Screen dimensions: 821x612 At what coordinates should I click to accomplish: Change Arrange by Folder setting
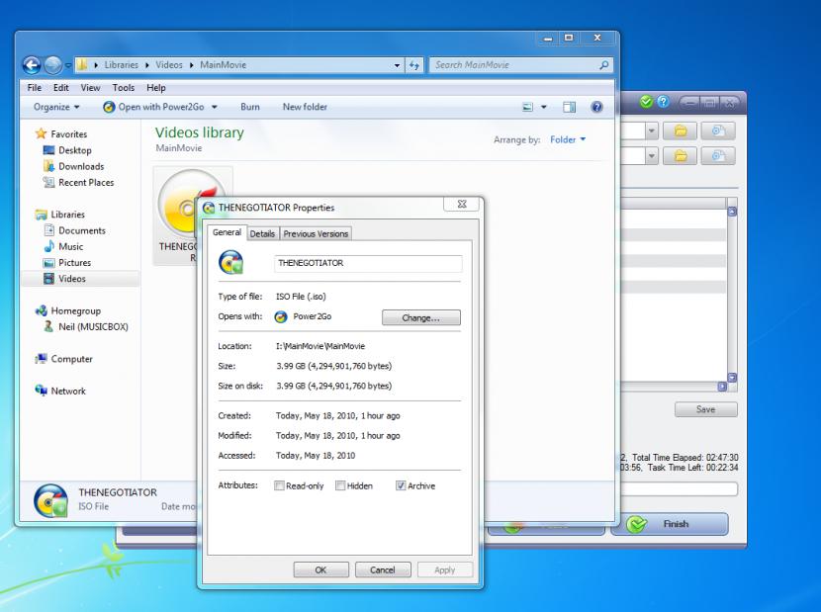coord(568,139)
